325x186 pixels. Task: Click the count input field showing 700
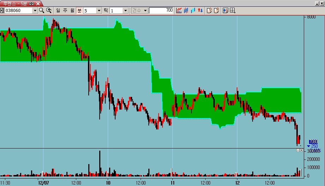(161, 11)
